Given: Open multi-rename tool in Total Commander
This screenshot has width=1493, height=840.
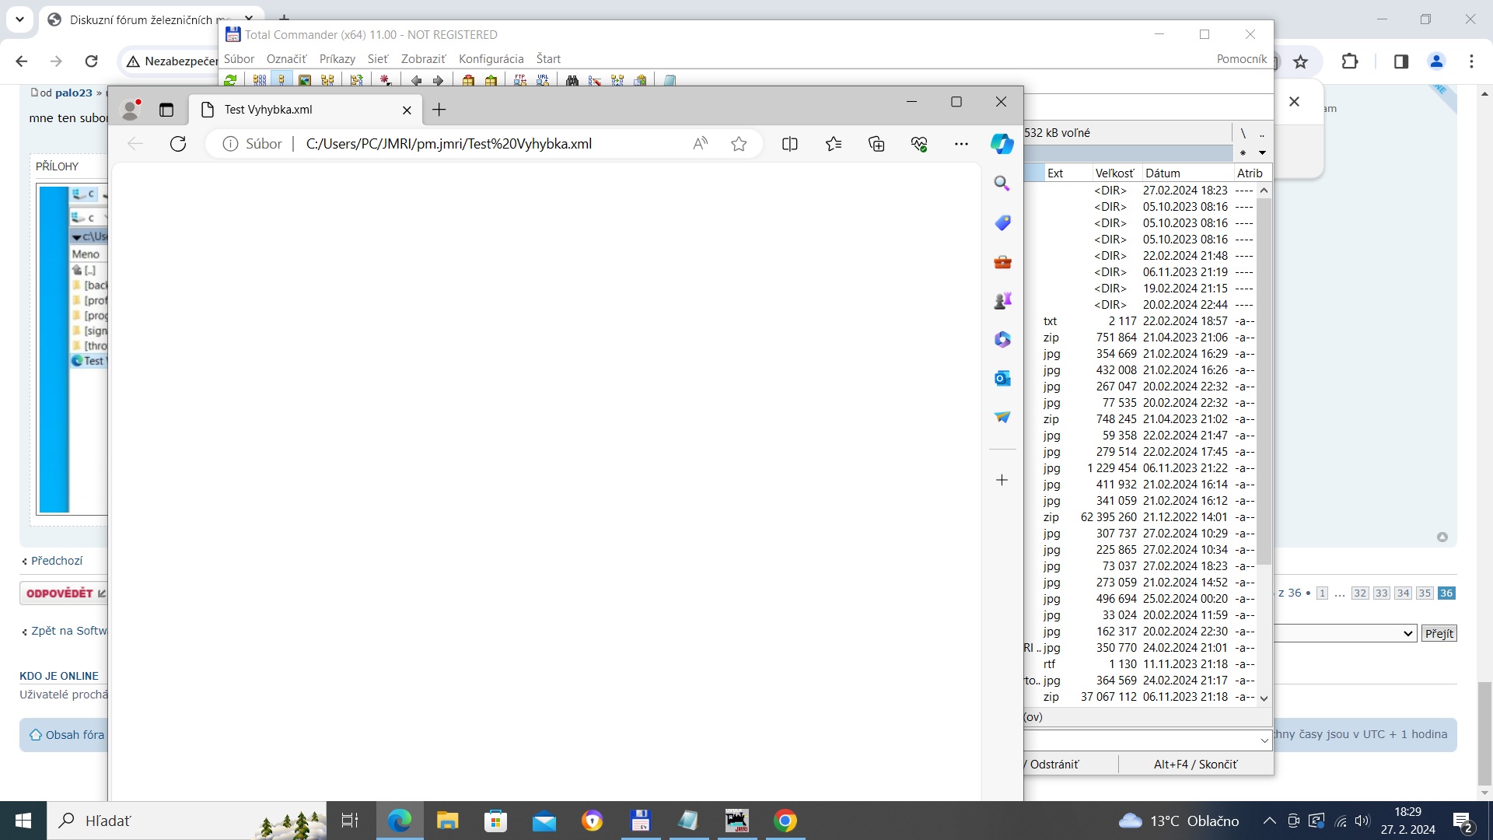Looking at the screenshot, I should pos(595,80).
